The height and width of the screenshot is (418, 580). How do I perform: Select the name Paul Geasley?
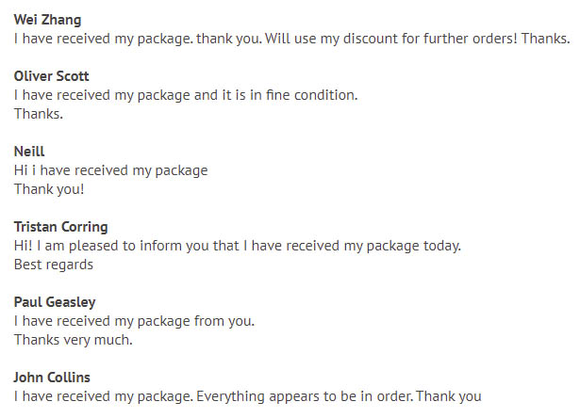pyautogui.click(x=55, y=302)
